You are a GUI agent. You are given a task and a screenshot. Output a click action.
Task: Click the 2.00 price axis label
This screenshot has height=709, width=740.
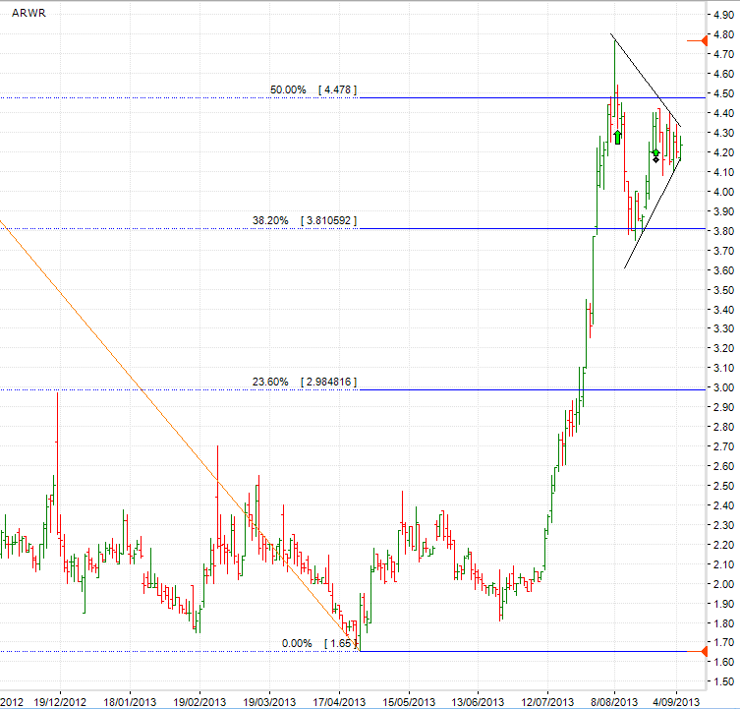click(x=724, y=584)
